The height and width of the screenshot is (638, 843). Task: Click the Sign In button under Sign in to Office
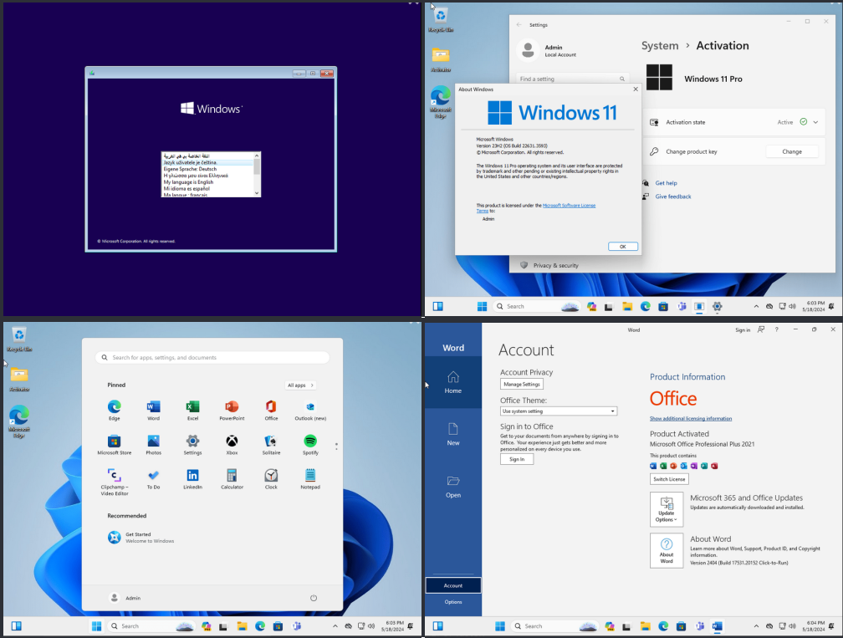517,459
